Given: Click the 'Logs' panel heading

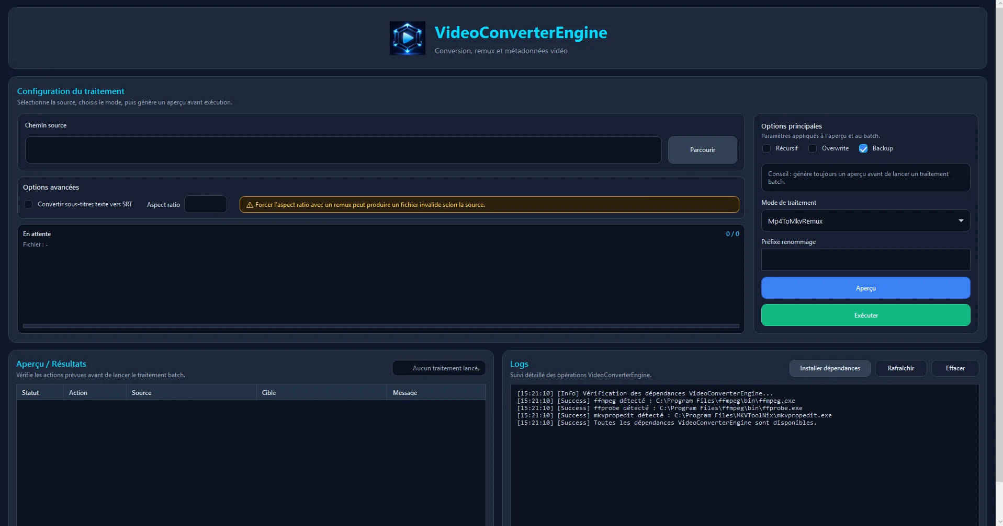Looking at the screenshot, I should (x=519, y=364).
